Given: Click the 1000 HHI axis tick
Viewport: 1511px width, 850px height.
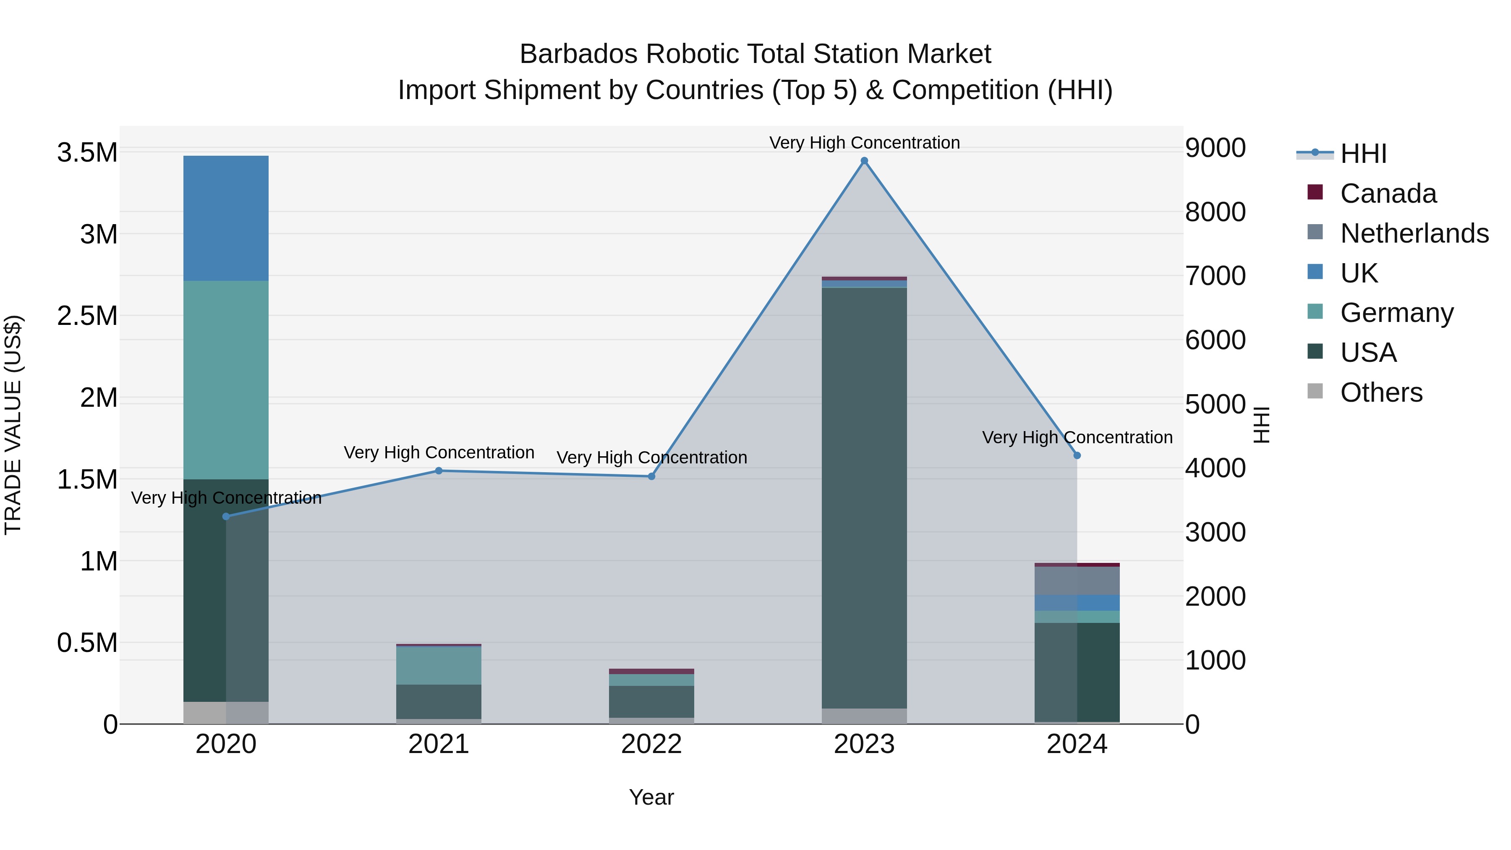Looking at the screenshot, I should click(1216, 661).
